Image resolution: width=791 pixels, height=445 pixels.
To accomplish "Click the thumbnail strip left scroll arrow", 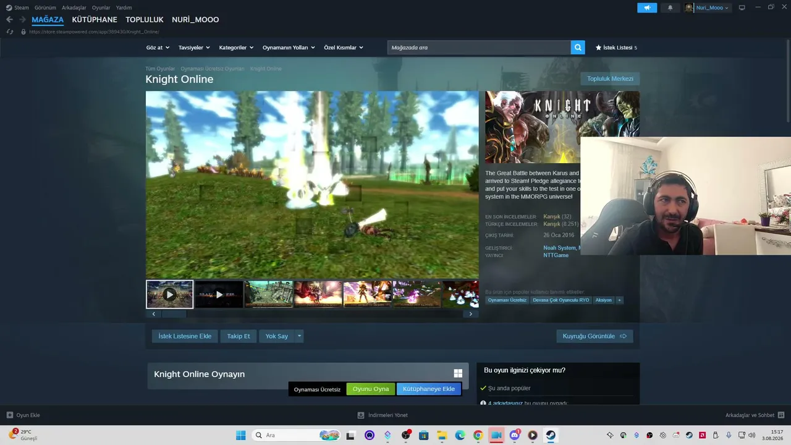I will pyautogui.click(x=154, y=314).
